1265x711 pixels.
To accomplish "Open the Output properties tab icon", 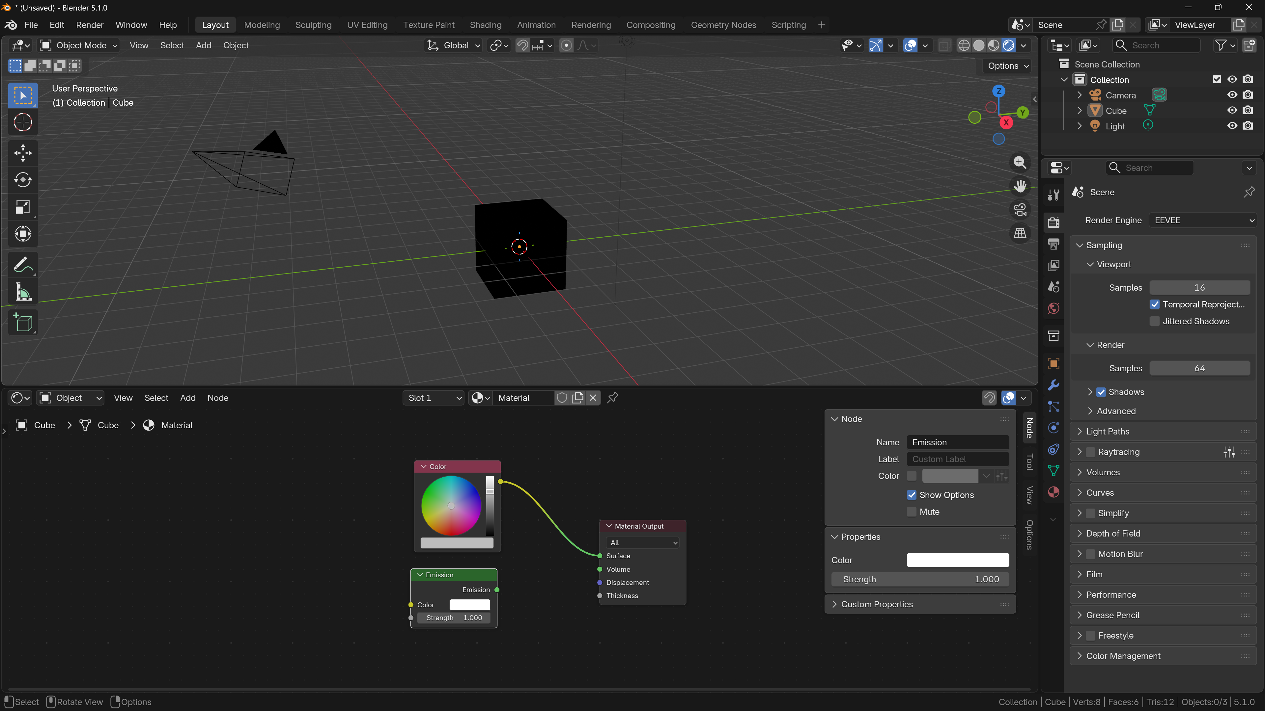I will click(1054, 244).
